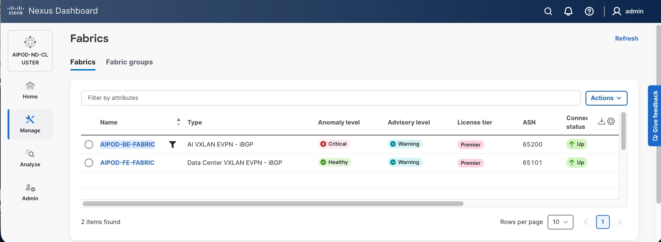This screenshot has width=661, height=242.
Task: Click the ASN column header
Action: 529,122
